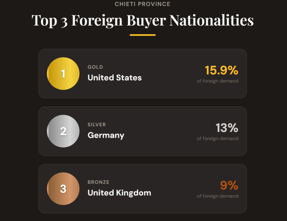Select the United States country name

115,78
